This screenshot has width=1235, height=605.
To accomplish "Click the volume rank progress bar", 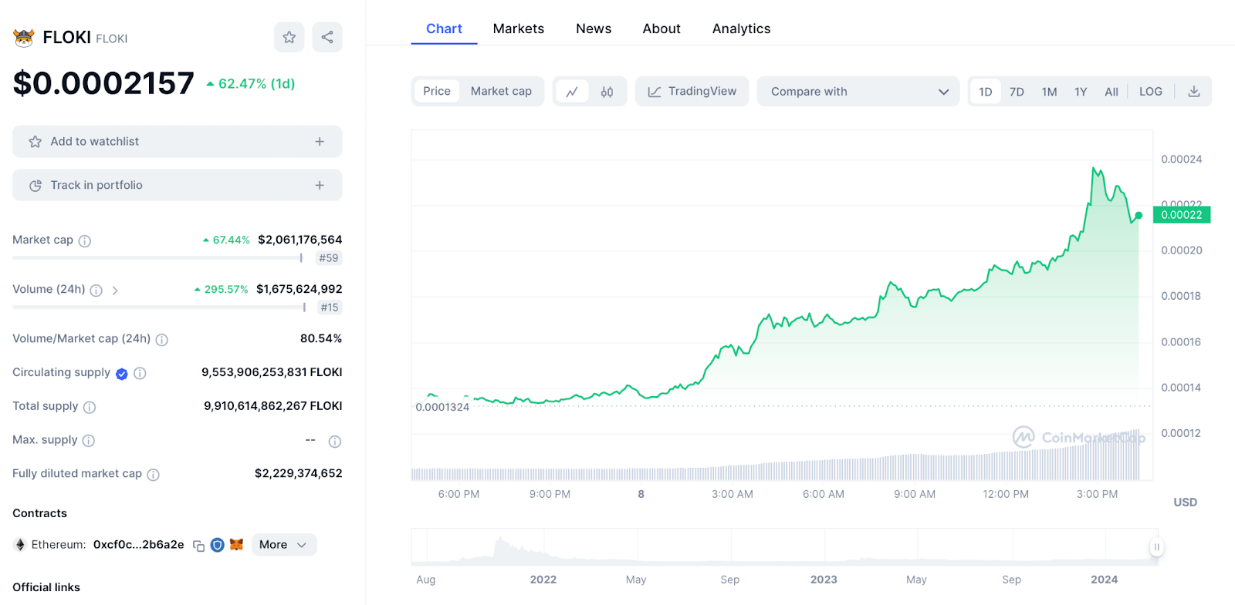I will pos(159,308).
